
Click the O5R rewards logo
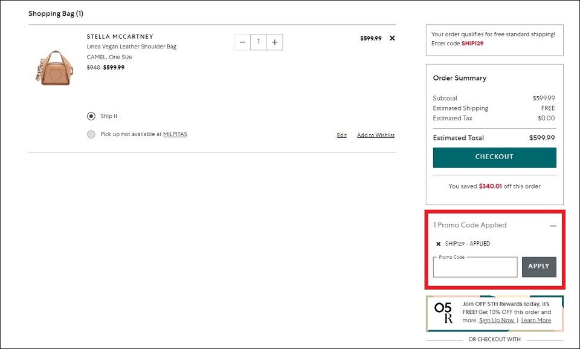tap(443, 313)
